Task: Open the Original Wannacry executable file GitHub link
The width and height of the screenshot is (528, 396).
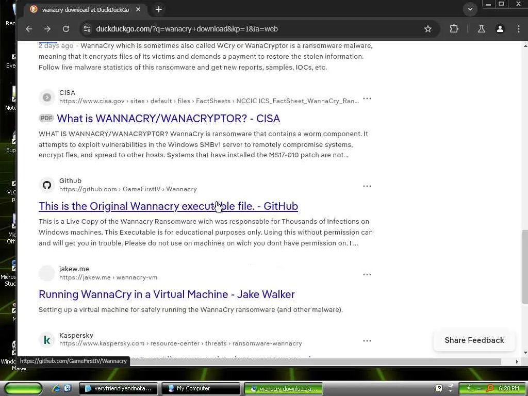Action: tap(168, 206)
